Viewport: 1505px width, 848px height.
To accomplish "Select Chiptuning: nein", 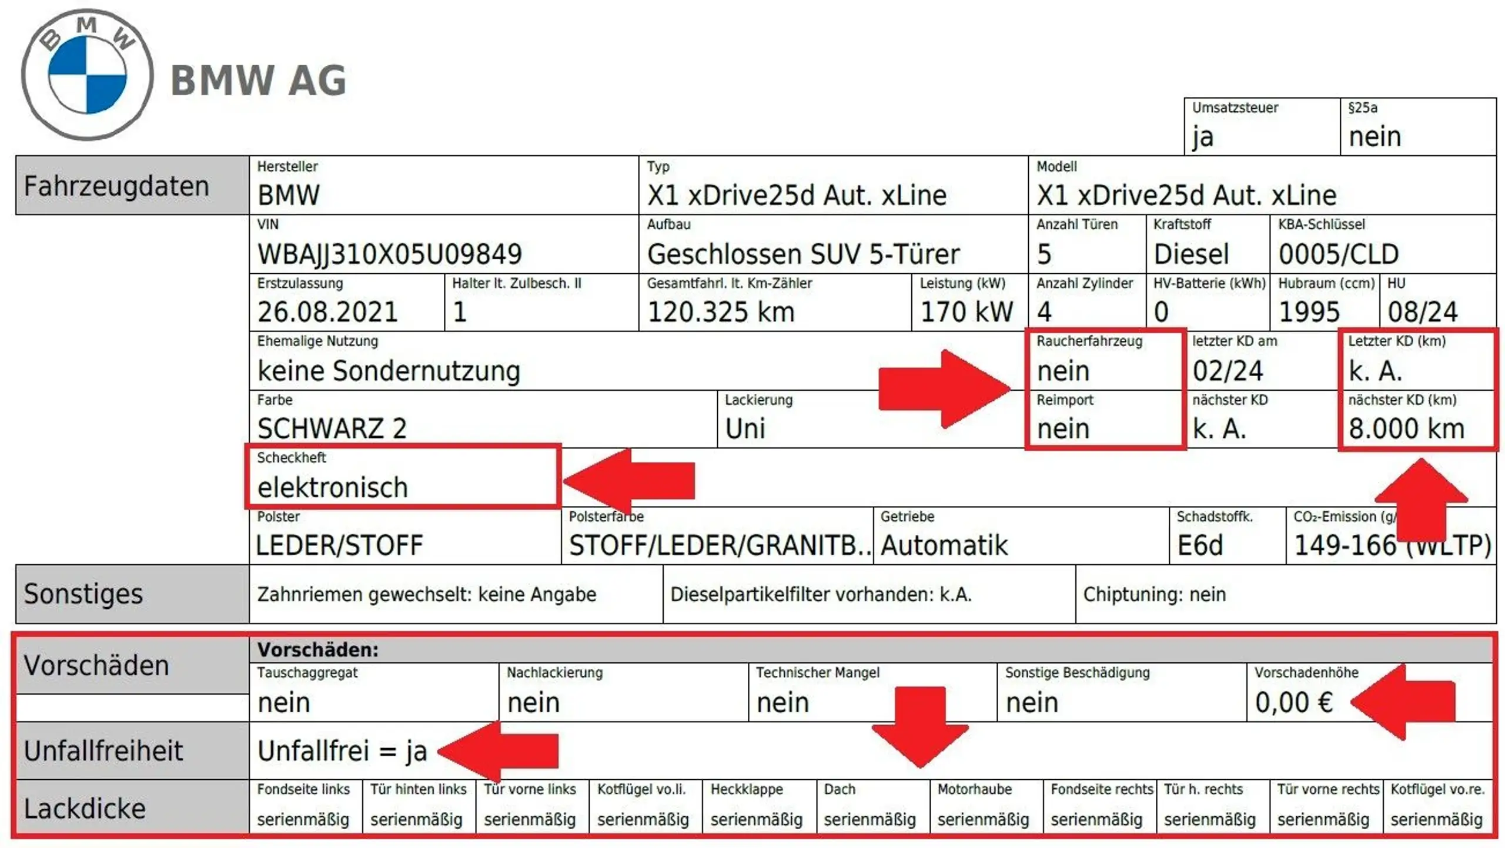I will tap(1155, 594).
